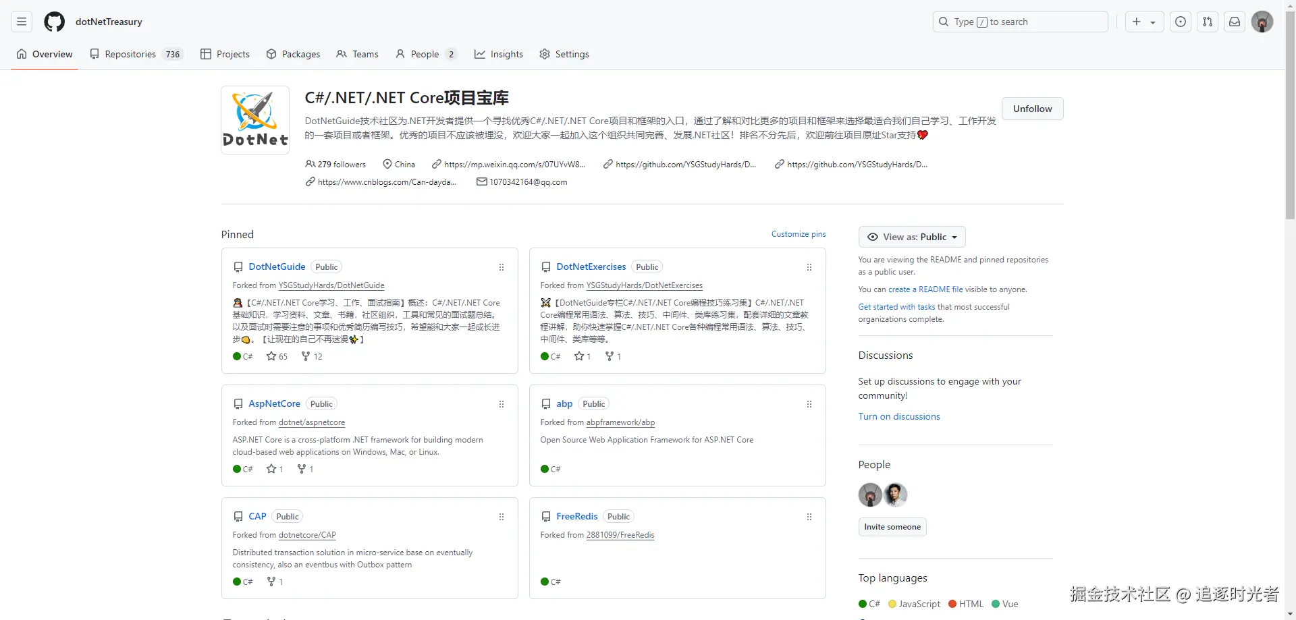The width and height of the screenshot is (1296, 620).
Task: Open the AspNetCore repository link
Action: [x=274, y=403]
